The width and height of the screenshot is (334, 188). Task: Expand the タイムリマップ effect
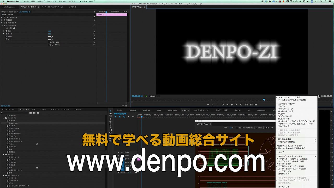[x=2, y=23]
